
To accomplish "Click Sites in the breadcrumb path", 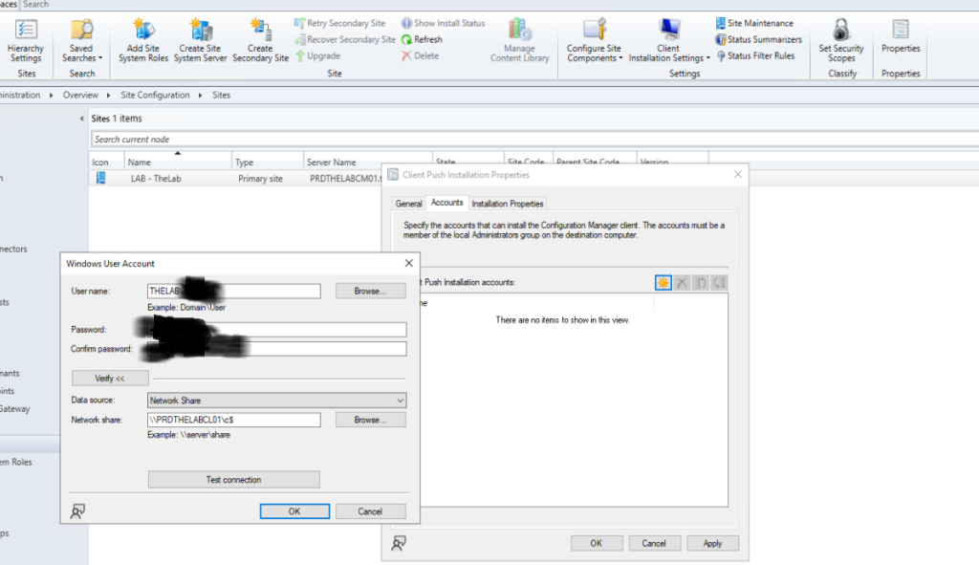I will pos(221,95).
